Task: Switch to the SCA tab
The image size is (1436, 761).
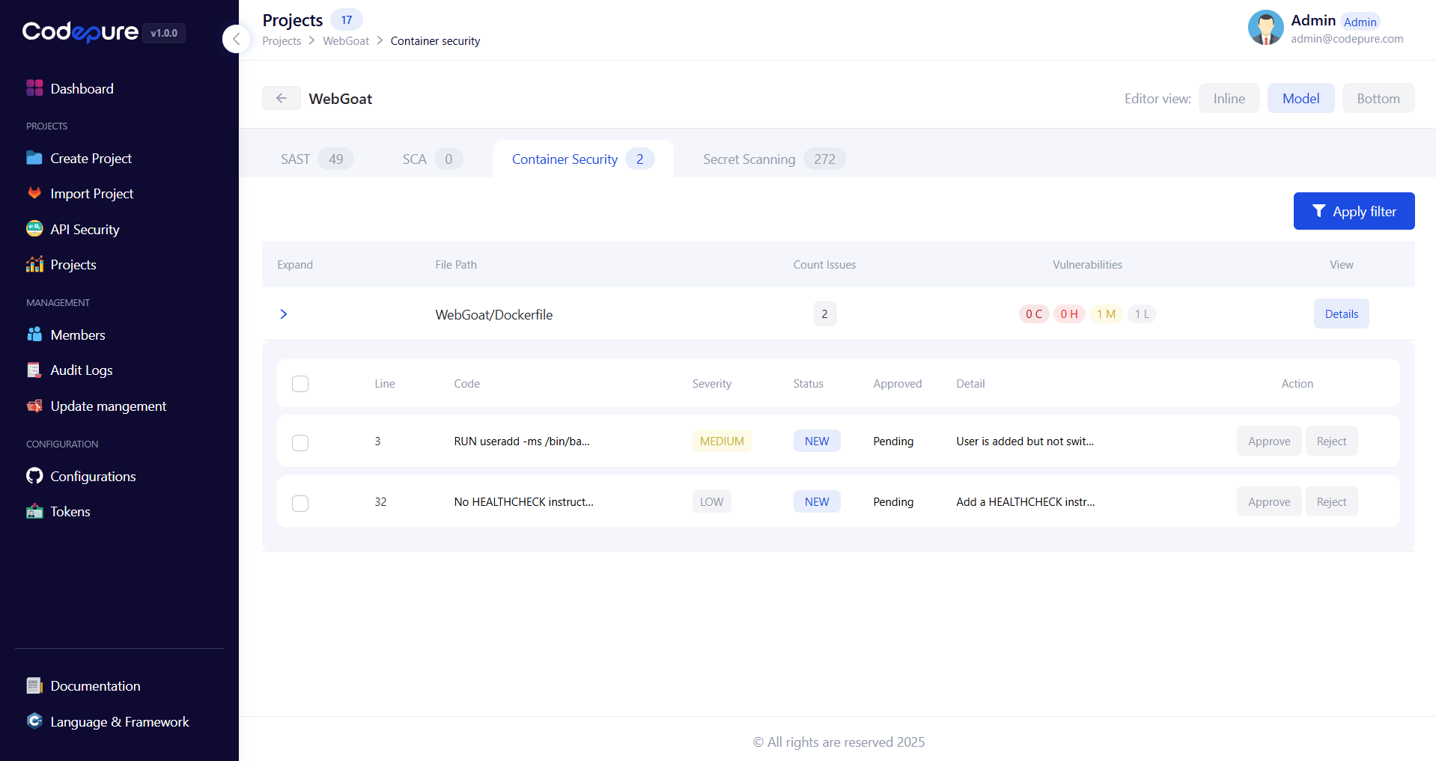Action: tap(432, 159)
